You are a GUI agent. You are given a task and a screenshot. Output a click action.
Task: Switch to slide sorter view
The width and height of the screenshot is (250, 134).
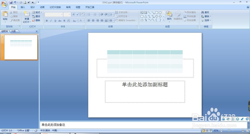pyautogui.click(x=207, y=131)
